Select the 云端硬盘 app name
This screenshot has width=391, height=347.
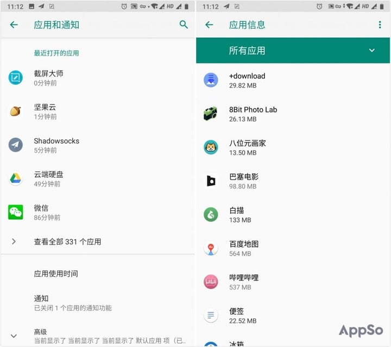tap(48, 175)
